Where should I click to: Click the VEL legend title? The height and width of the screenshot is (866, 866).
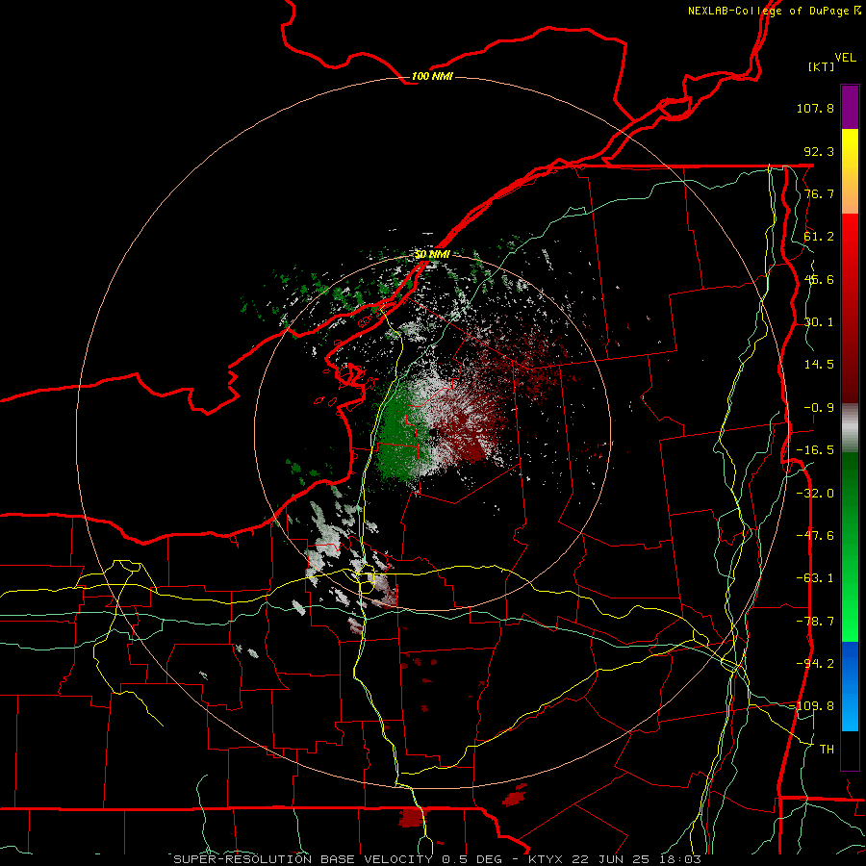click(x=845, y=58)
